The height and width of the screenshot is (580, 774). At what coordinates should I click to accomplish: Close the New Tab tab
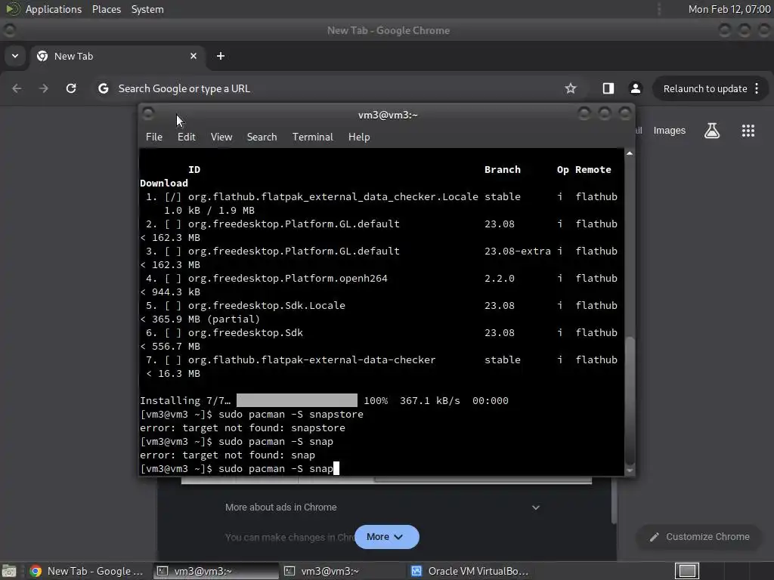[193, 56]
